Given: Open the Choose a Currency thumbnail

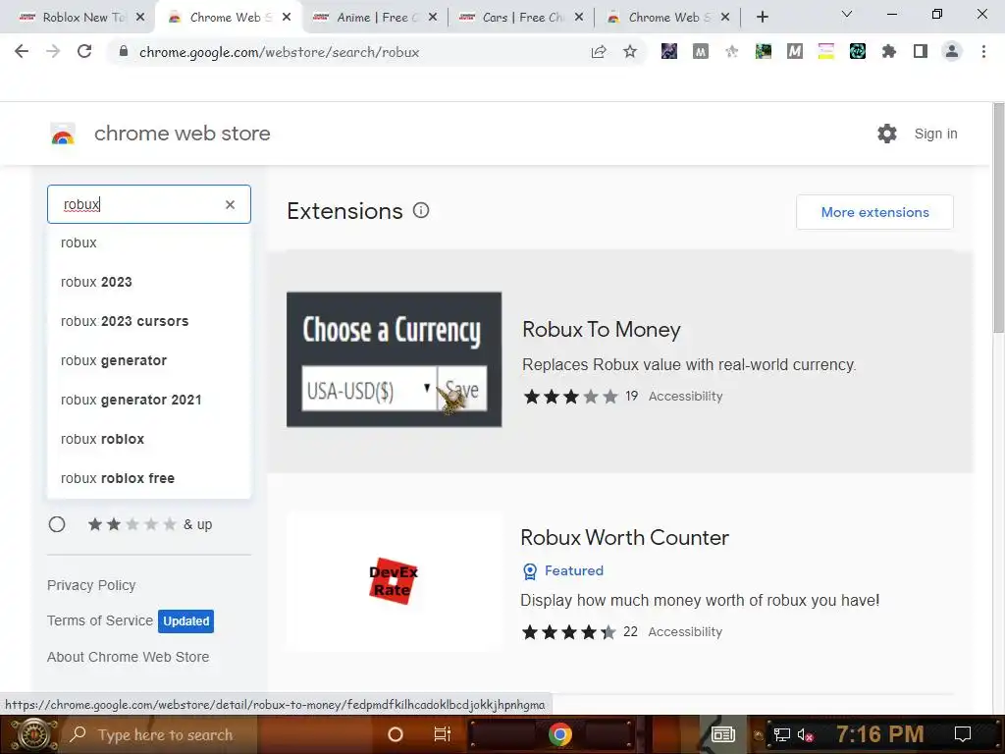Looking at the screenshot, I should pos(395,359).
